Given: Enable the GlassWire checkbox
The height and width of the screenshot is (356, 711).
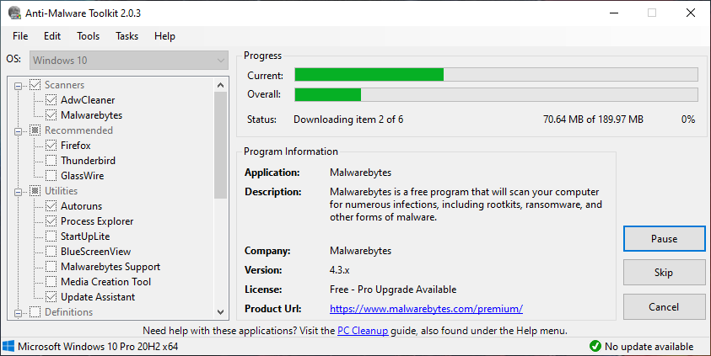Looking at the screenshot, I should pos(51,176).
